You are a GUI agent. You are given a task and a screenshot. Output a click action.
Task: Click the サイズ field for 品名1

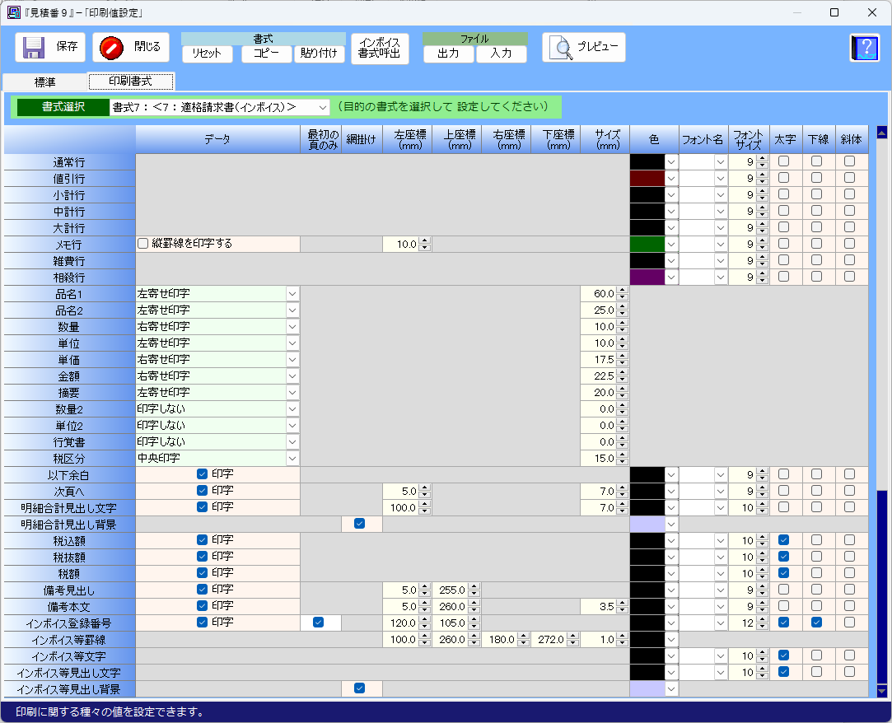click(x=605, y=294)
